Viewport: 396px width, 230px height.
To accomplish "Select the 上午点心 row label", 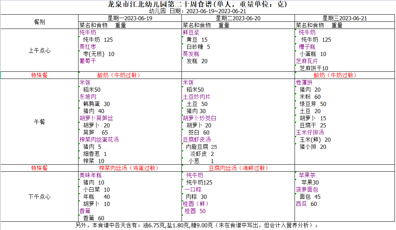I will click(39, 51).
